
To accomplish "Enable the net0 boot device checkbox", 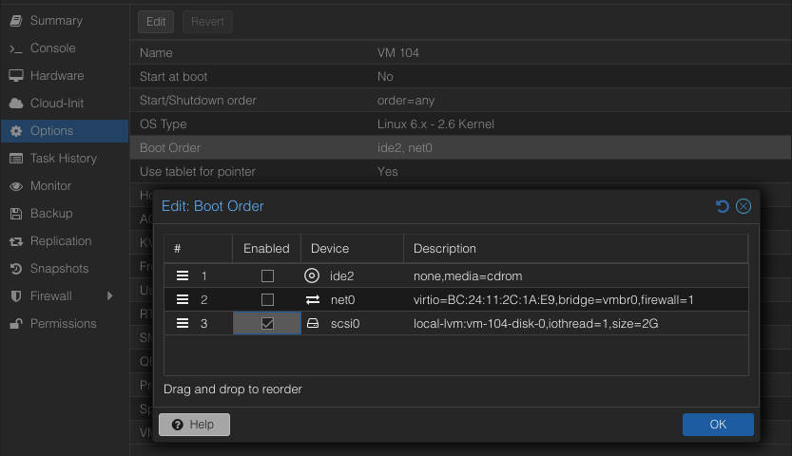I will point(267,299).
